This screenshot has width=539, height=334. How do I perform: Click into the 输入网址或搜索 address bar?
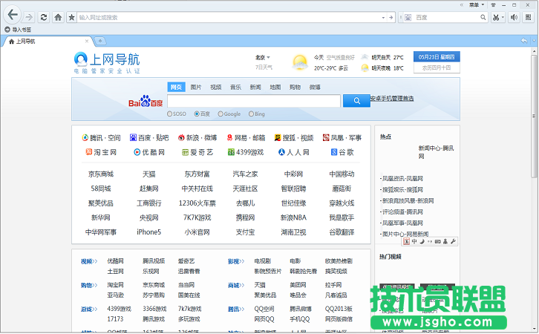[229, 17]
